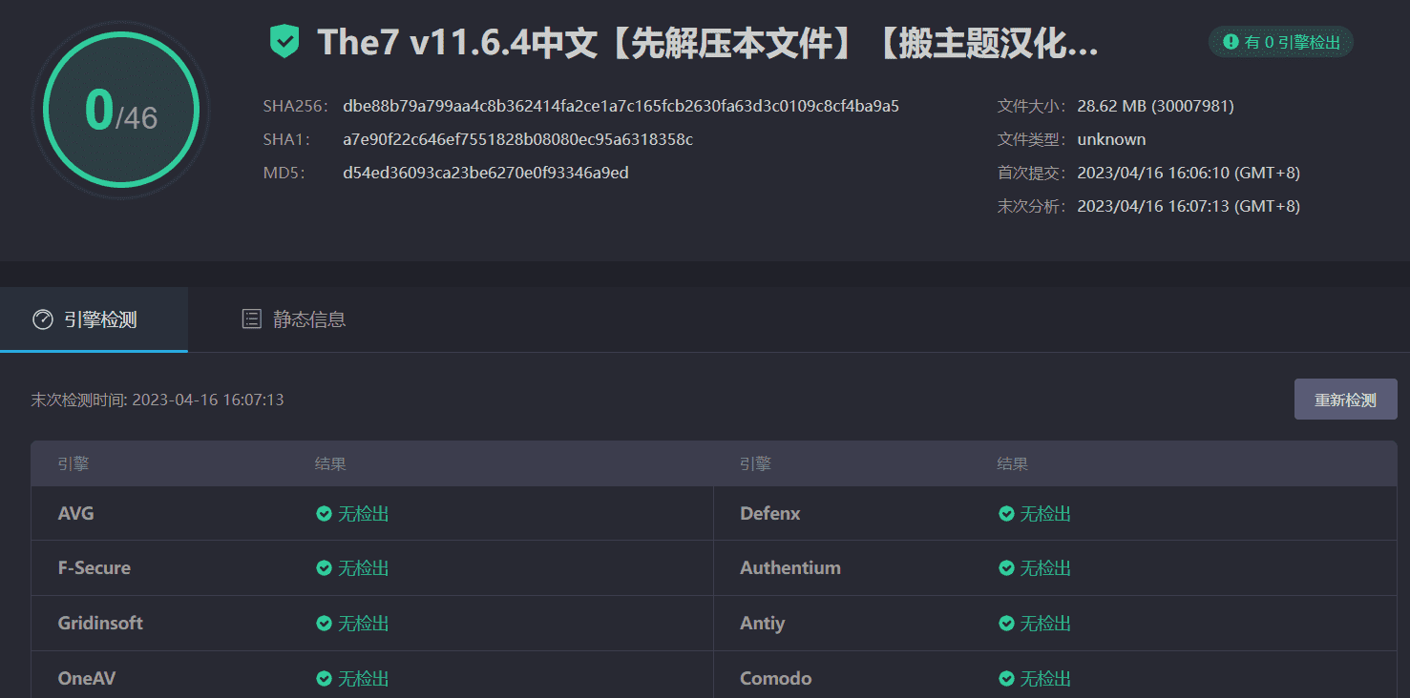This screenshot has height=698, width=1410.
Task: Click the Gridinsoft engine name
Action: (100, 624)
